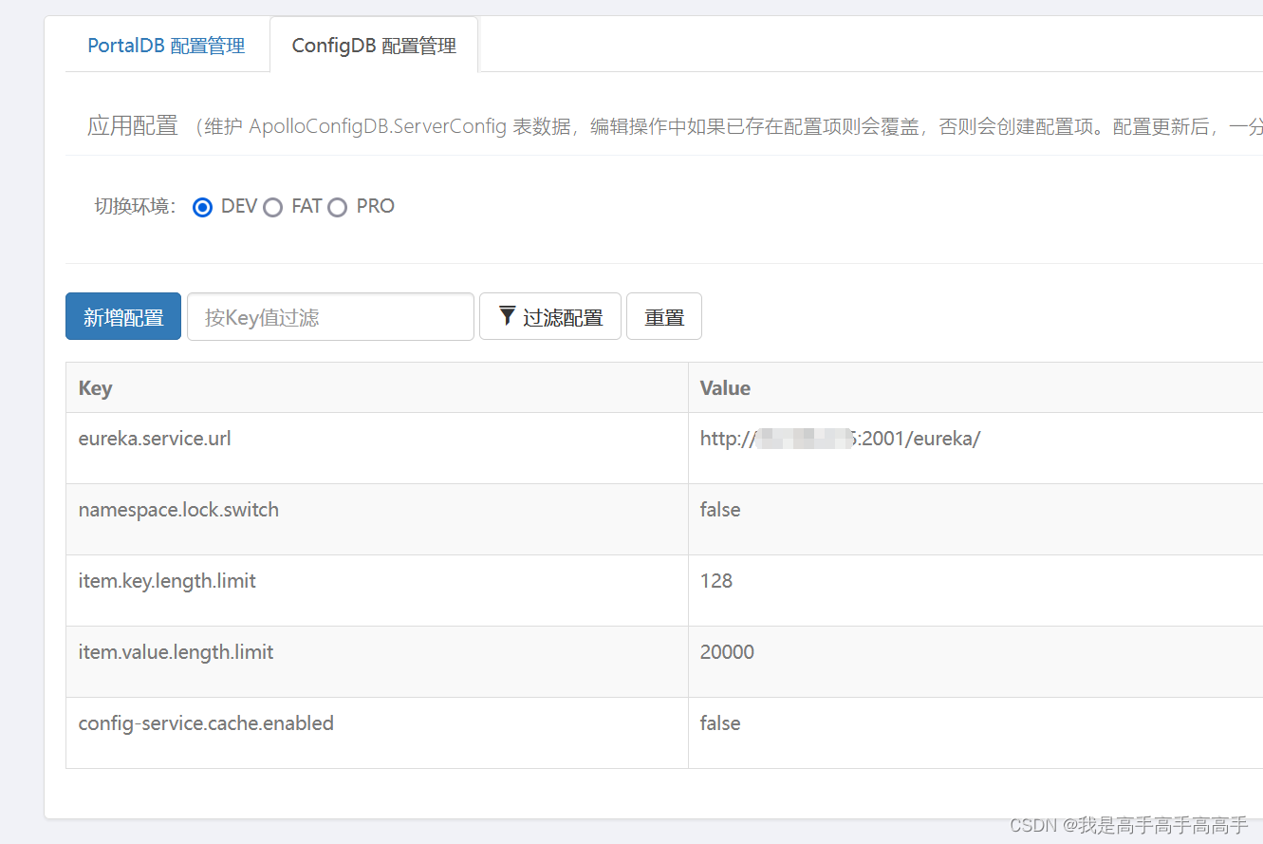Select the FAT environment radio button
Screen dimensions: 1263x844
click(272, 207)
